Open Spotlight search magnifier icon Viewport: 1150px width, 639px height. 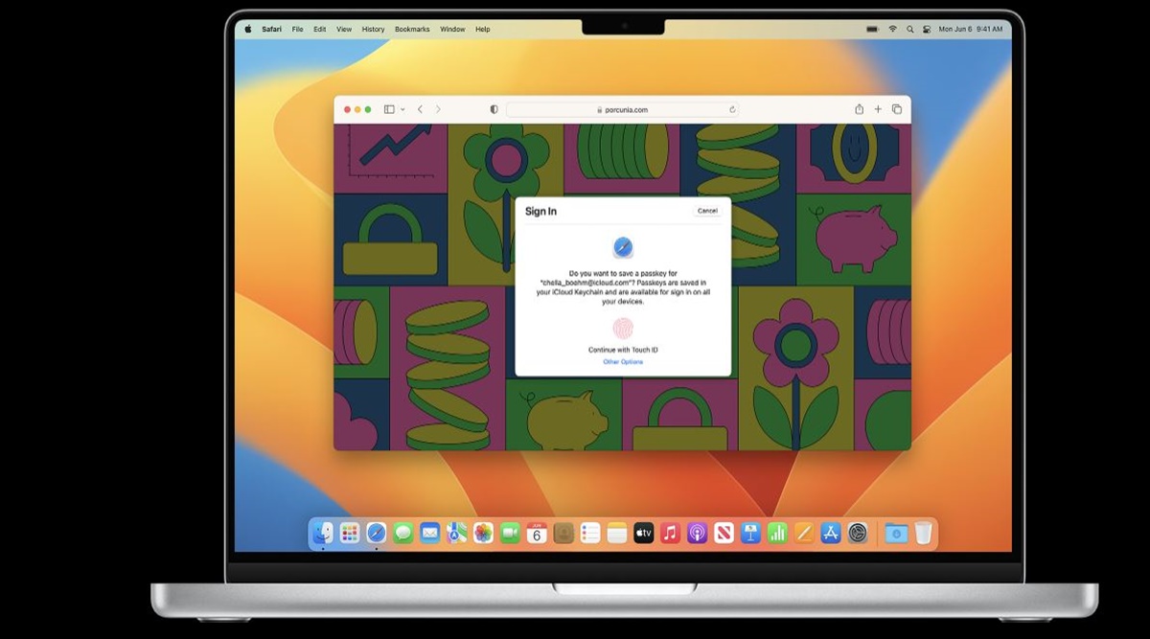(x=909, y=30)
